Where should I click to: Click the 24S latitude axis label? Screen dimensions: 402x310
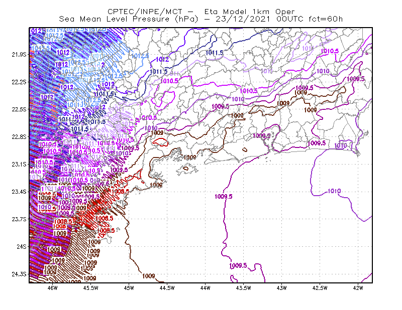point(22,247)
